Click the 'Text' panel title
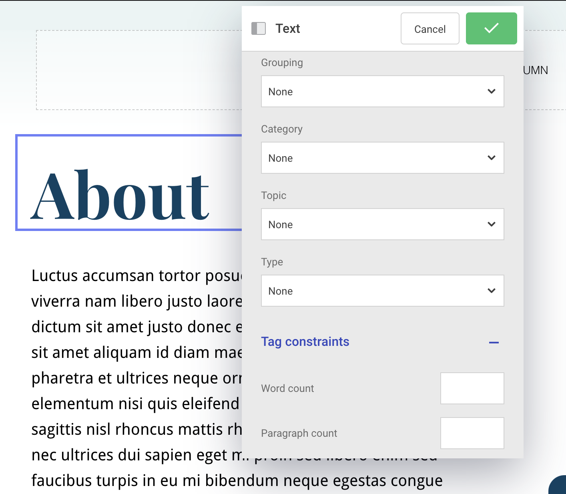 coord(288,28)
